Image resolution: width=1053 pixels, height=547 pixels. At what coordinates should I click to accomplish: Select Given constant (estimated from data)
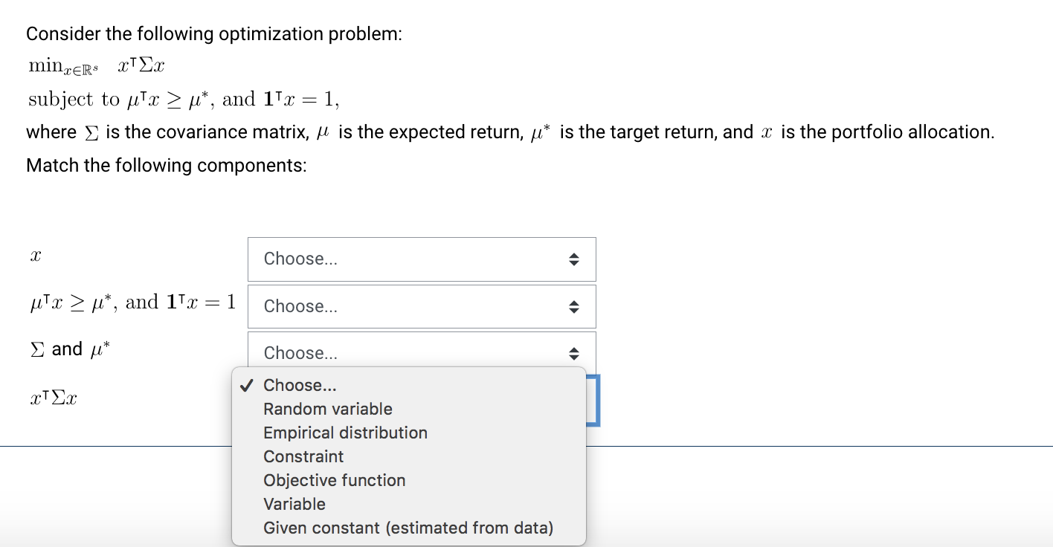click(408, 528)
